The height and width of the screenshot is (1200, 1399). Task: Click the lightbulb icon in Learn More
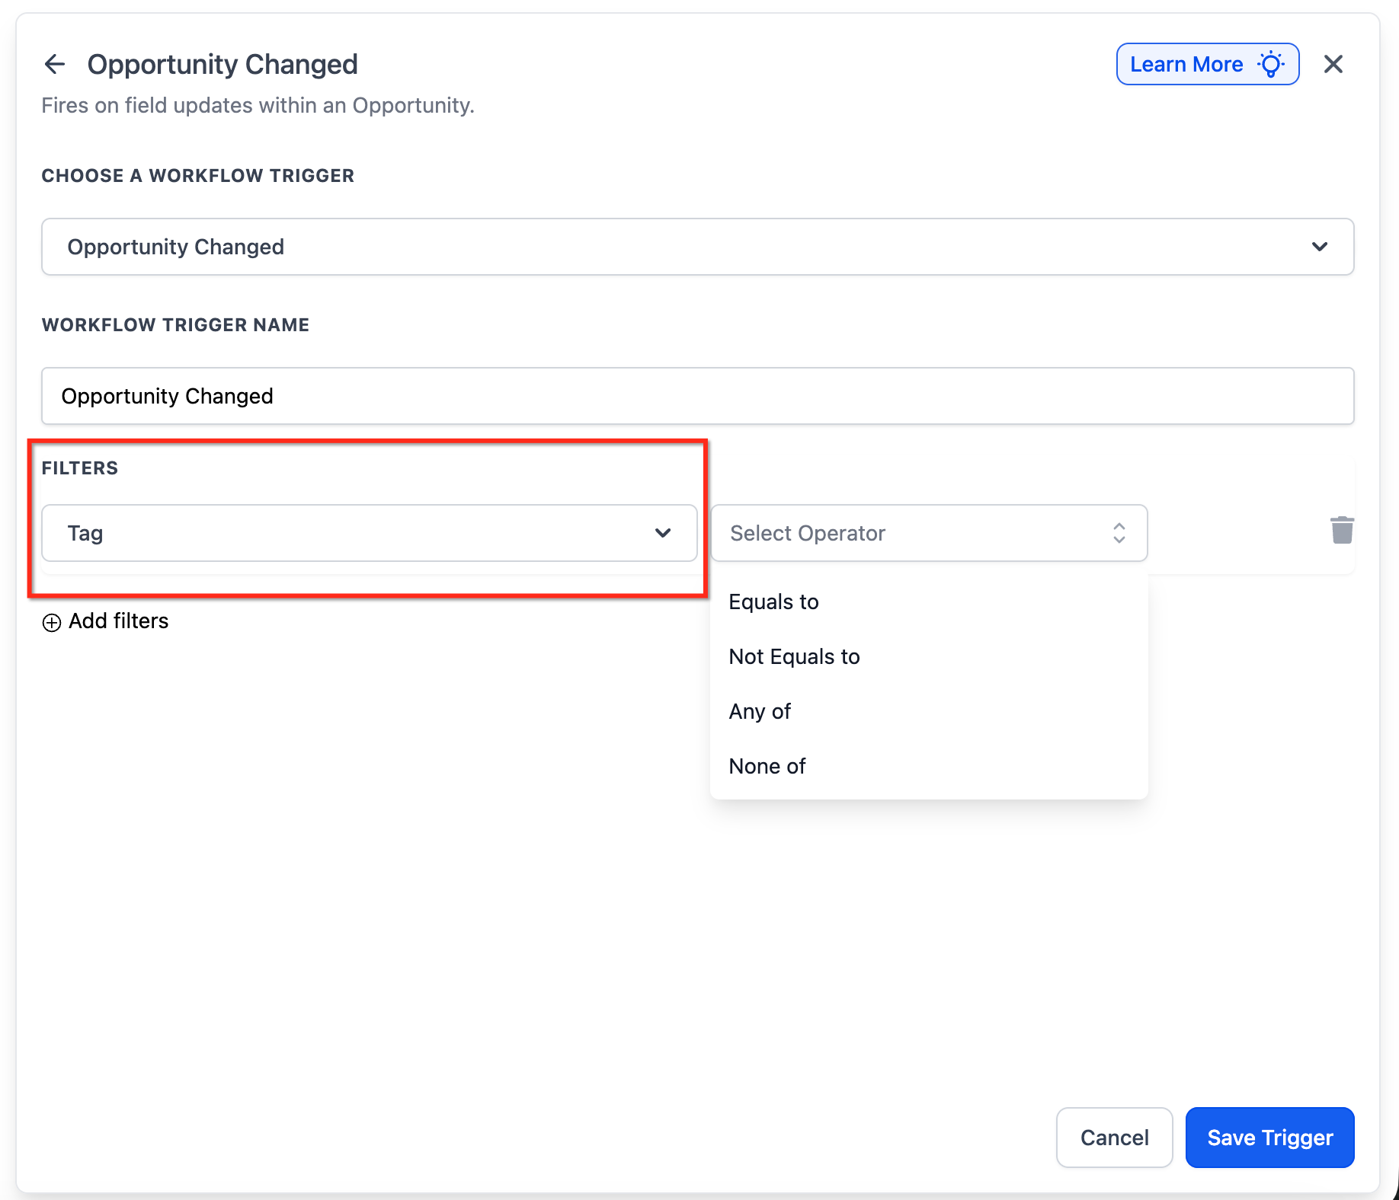(x=1271, y=64)
